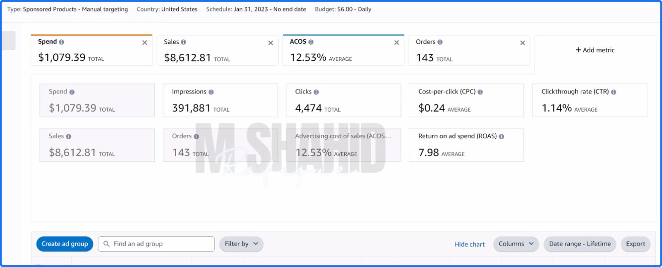The image size is (662, 267).
Task: Click info icon beside top Orders metric
Action: [x=440, y=42]
